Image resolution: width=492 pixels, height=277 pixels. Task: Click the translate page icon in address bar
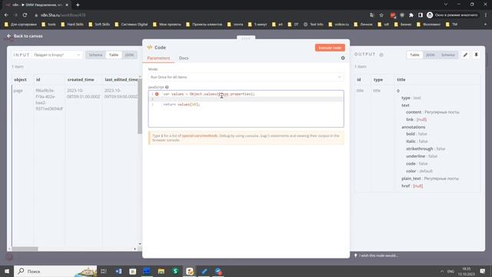click(x=372, y=15)
